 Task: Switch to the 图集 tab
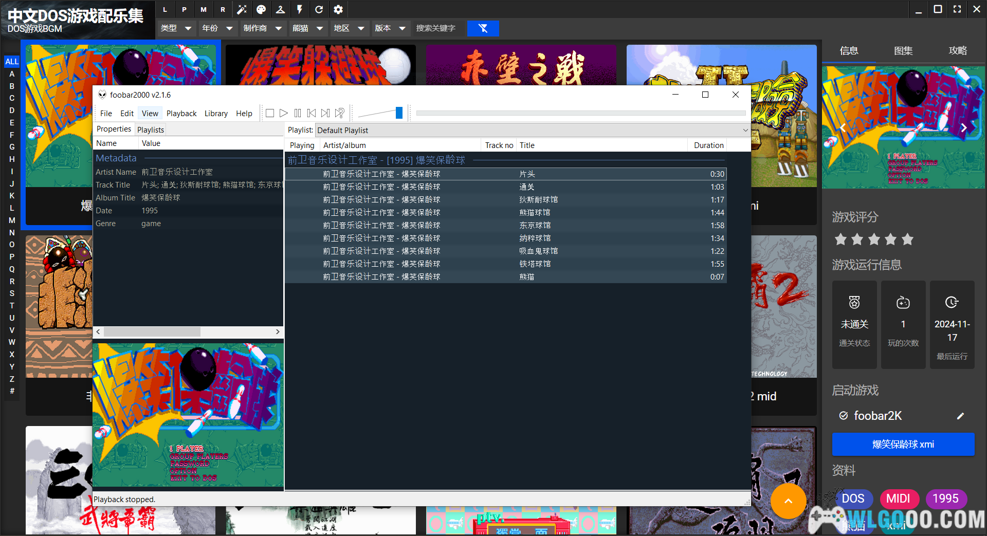point(903,51)
